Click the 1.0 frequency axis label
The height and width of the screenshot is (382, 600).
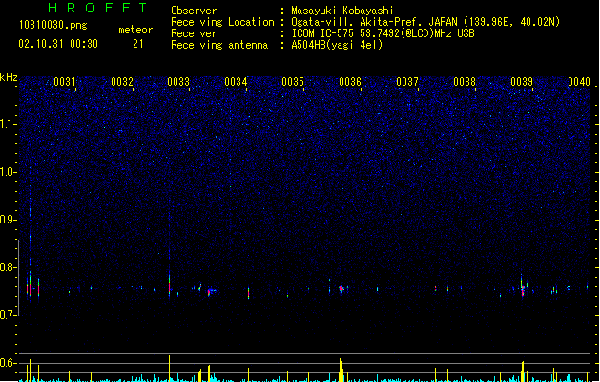(x=9, y=172)
